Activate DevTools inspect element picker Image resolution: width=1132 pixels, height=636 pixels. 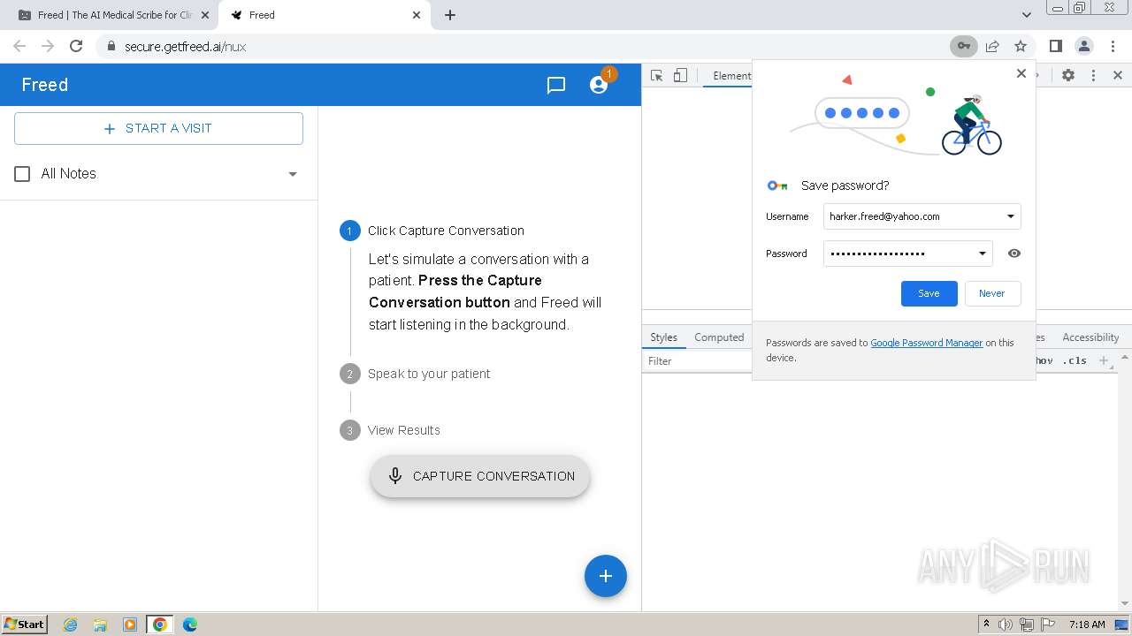tap(656, 76)
